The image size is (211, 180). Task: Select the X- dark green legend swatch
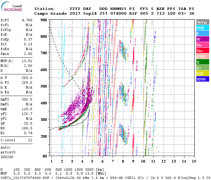click(202, 62)
